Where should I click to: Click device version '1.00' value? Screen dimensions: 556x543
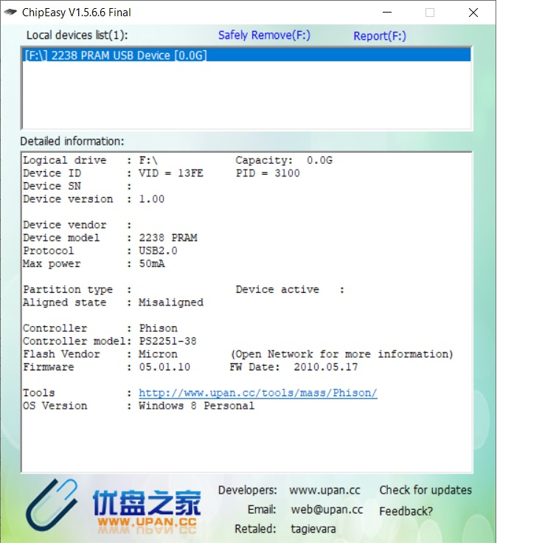151,199
